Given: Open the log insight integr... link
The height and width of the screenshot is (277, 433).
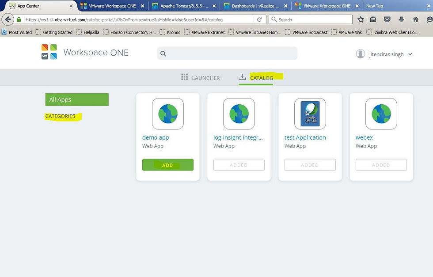Looking at the screenshot, I should pos(238,137).
